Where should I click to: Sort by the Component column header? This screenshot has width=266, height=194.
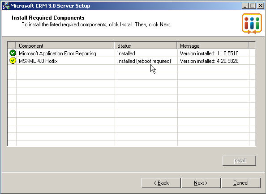(65, 45)
